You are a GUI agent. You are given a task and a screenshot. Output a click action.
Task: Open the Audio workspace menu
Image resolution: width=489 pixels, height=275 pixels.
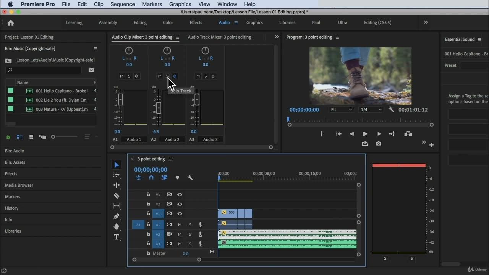click(x=236, y=23)
